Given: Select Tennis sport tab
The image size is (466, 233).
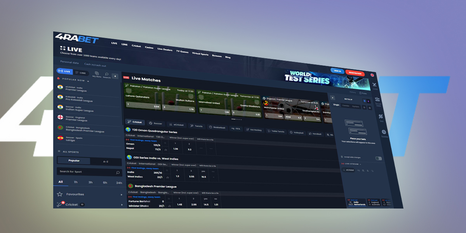Looking at the screenshot, I should (196, 126).
